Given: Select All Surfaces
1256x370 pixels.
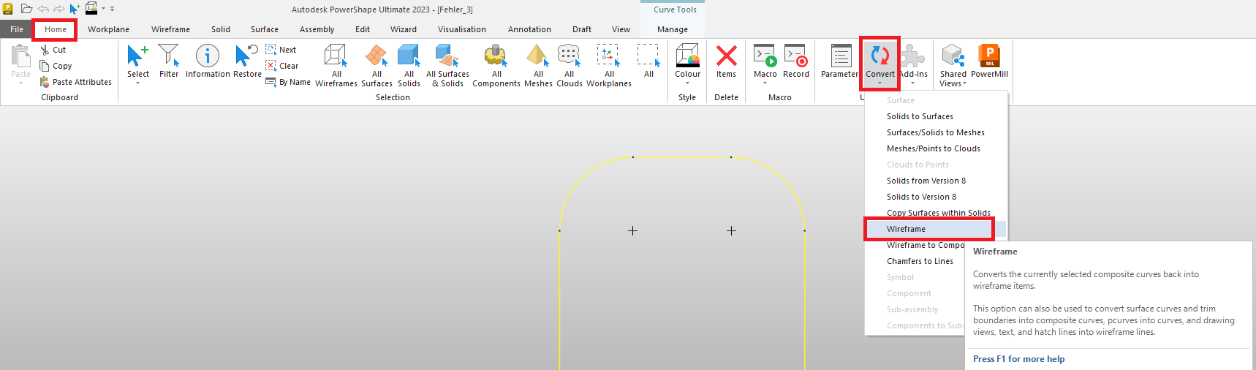Looking at the screenshot, I should tap(377, 65).
